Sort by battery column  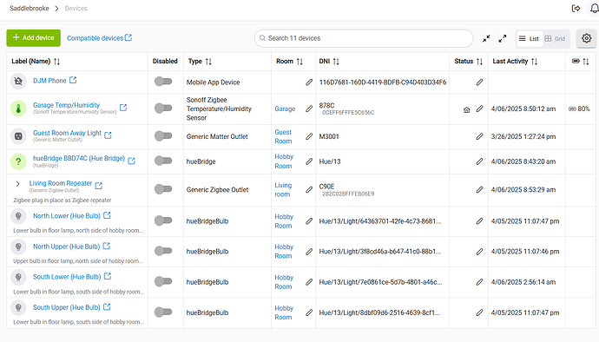point(586,62)
